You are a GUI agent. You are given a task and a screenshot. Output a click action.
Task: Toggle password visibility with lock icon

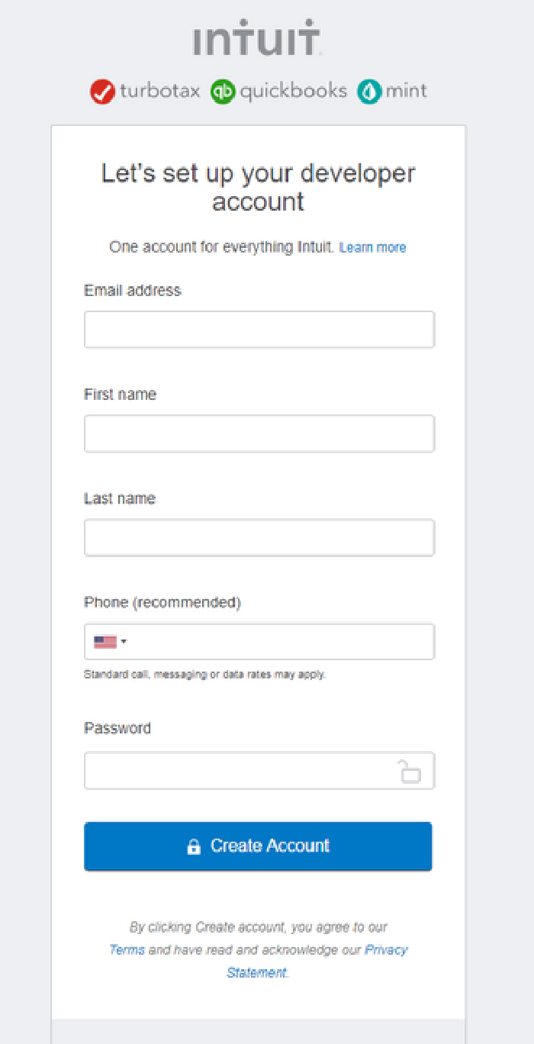(410, 771)
